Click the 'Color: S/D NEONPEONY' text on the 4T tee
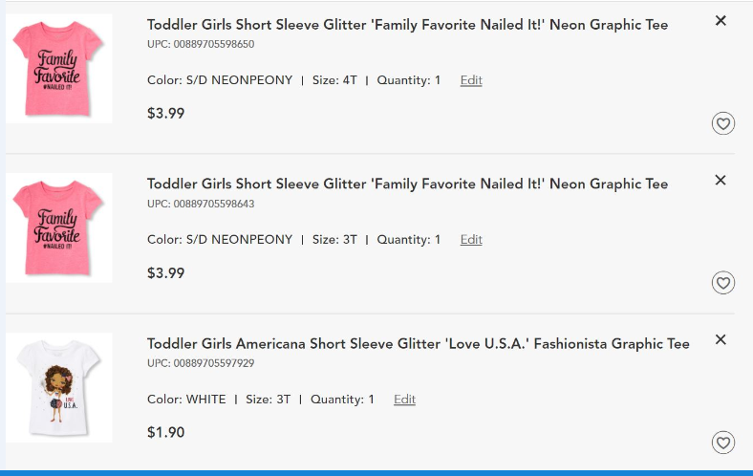 (x=220, y=80)
